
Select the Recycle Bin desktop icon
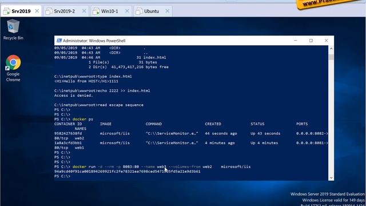(x=13, y=30)
